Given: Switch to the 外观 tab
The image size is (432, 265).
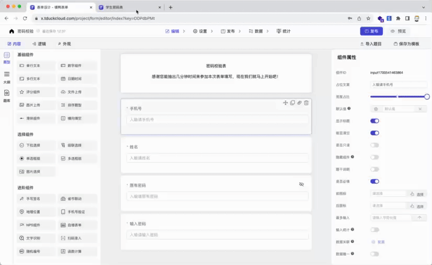Looking at the screenshot, I should click(64, 44).
